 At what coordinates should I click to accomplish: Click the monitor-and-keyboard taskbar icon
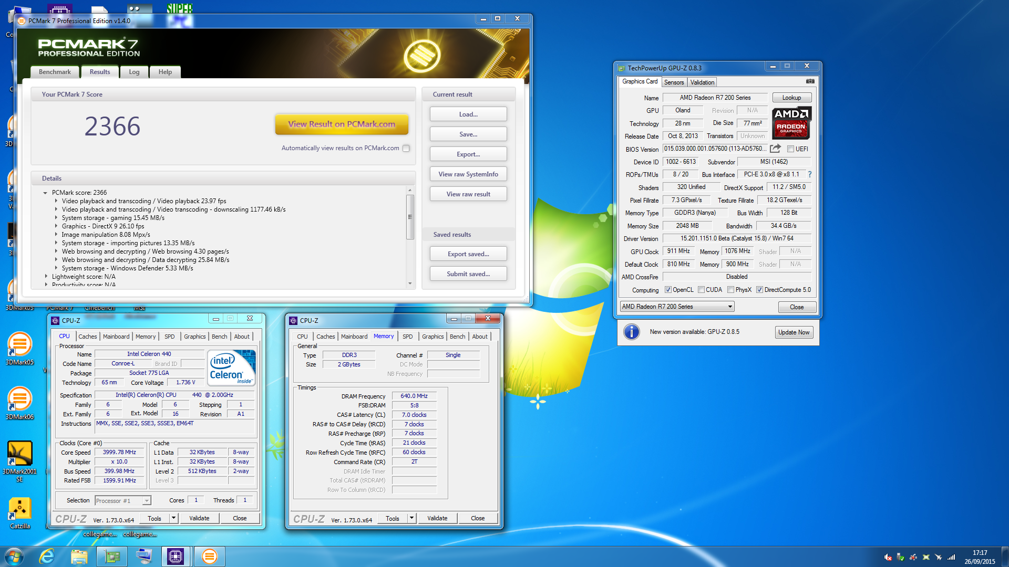(144, 556)
